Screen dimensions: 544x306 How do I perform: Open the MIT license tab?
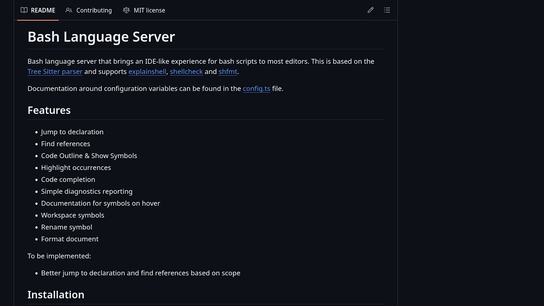click(144, 10)
